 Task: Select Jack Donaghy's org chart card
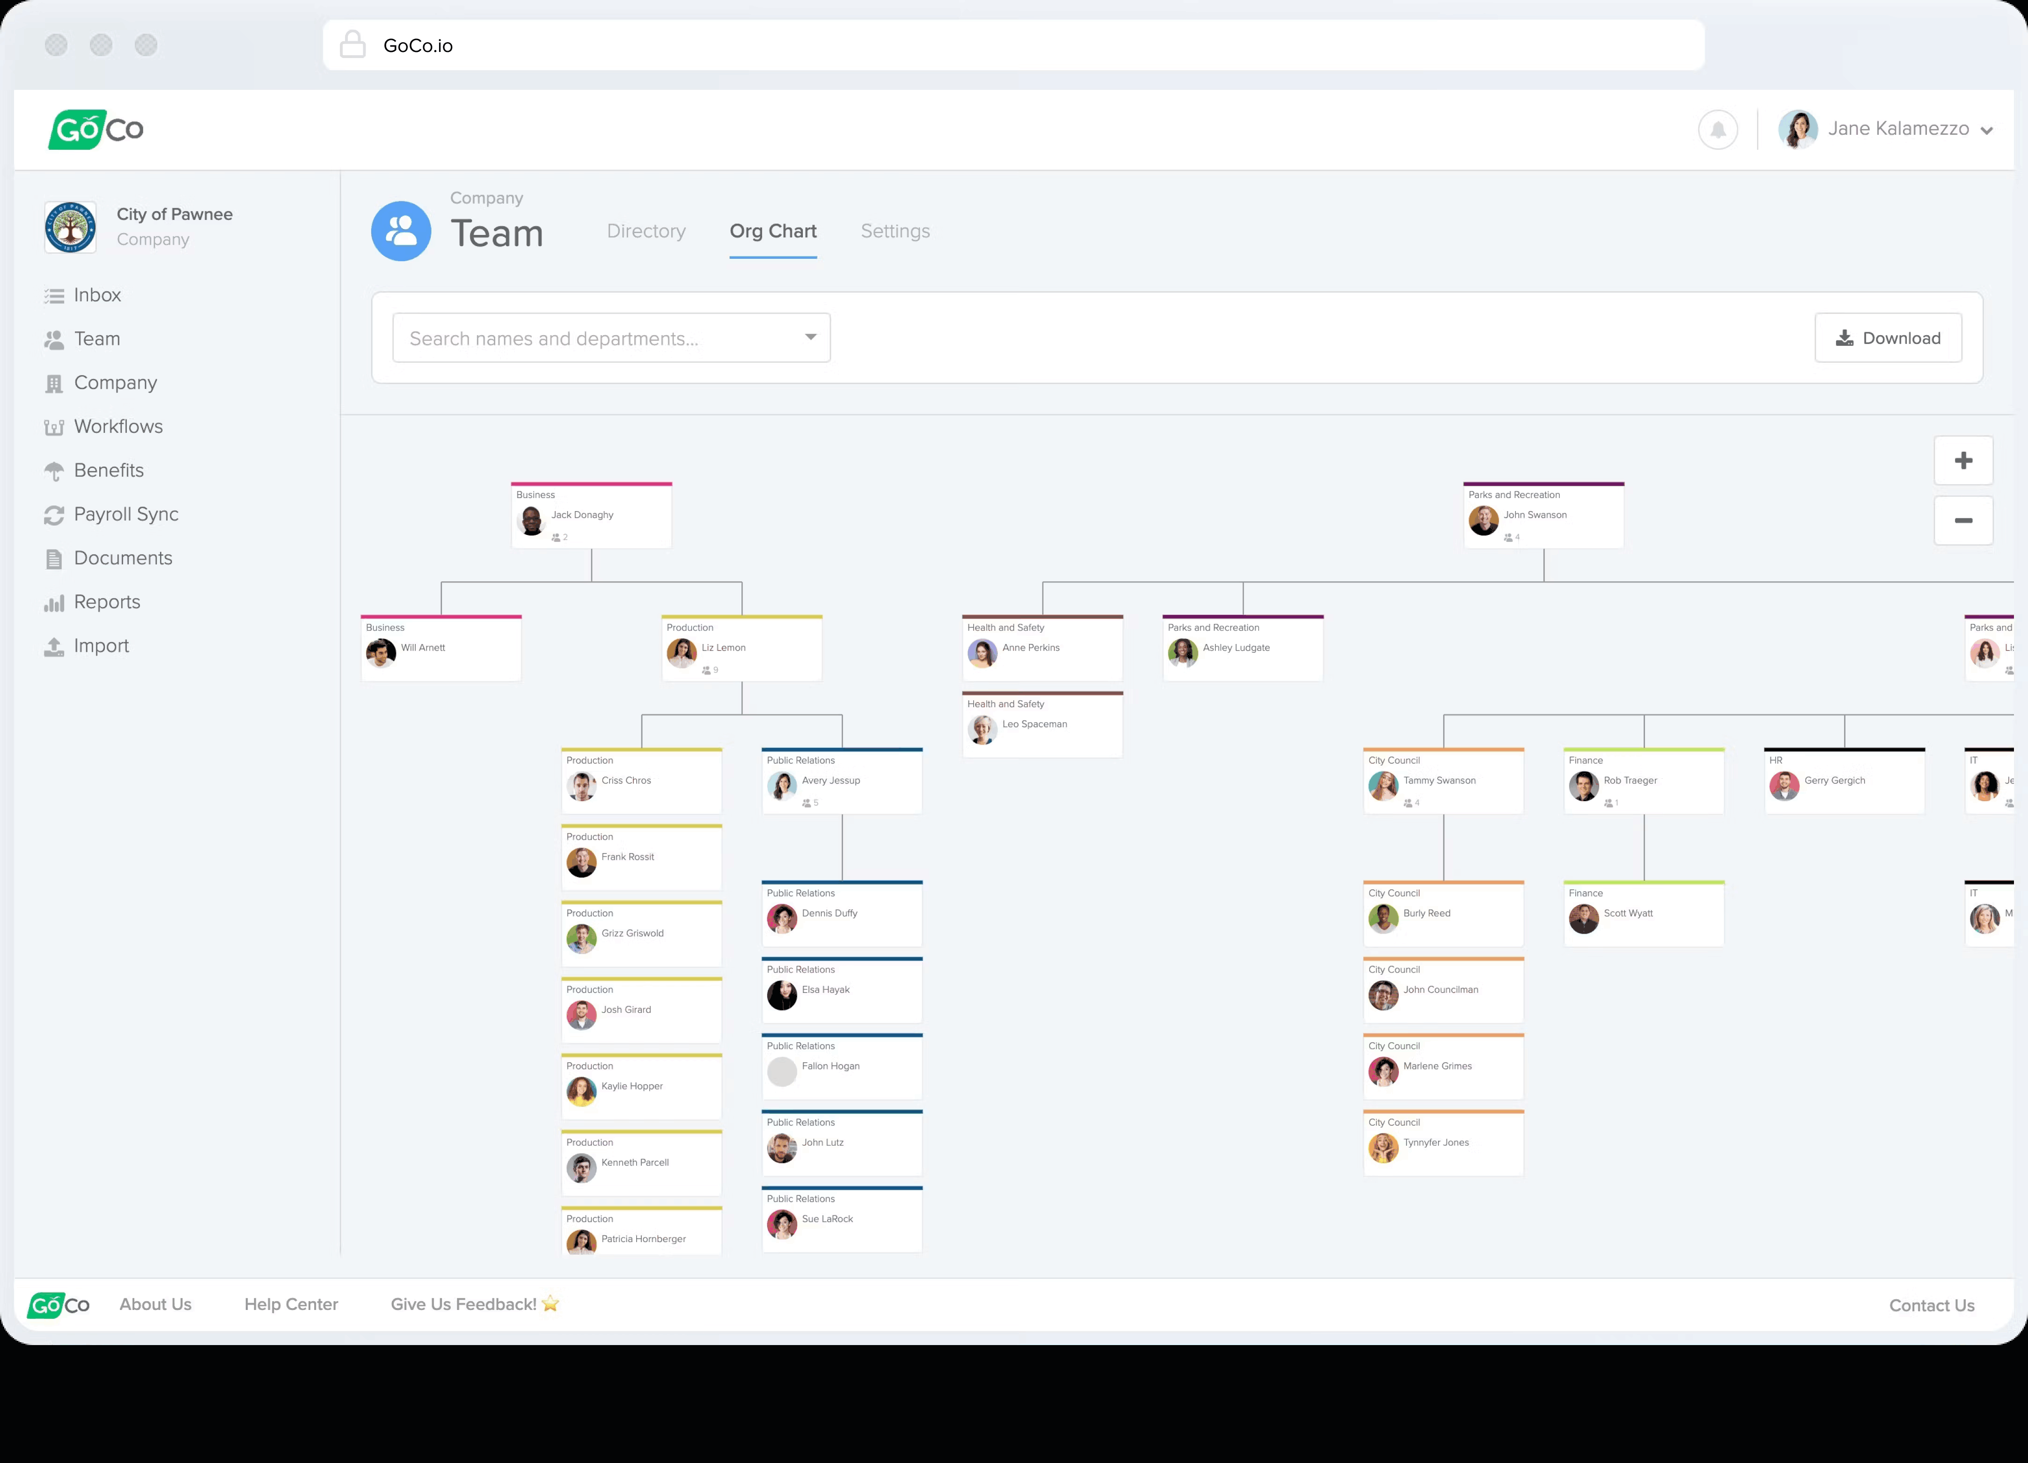(591, 517)
